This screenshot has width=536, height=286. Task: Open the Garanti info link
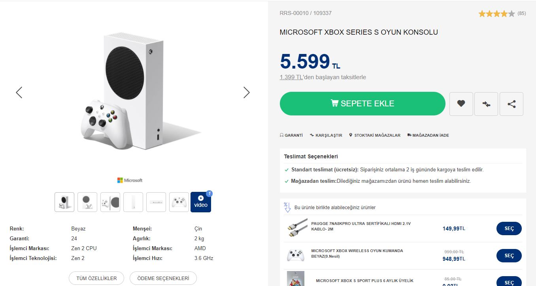coord(291,135)
